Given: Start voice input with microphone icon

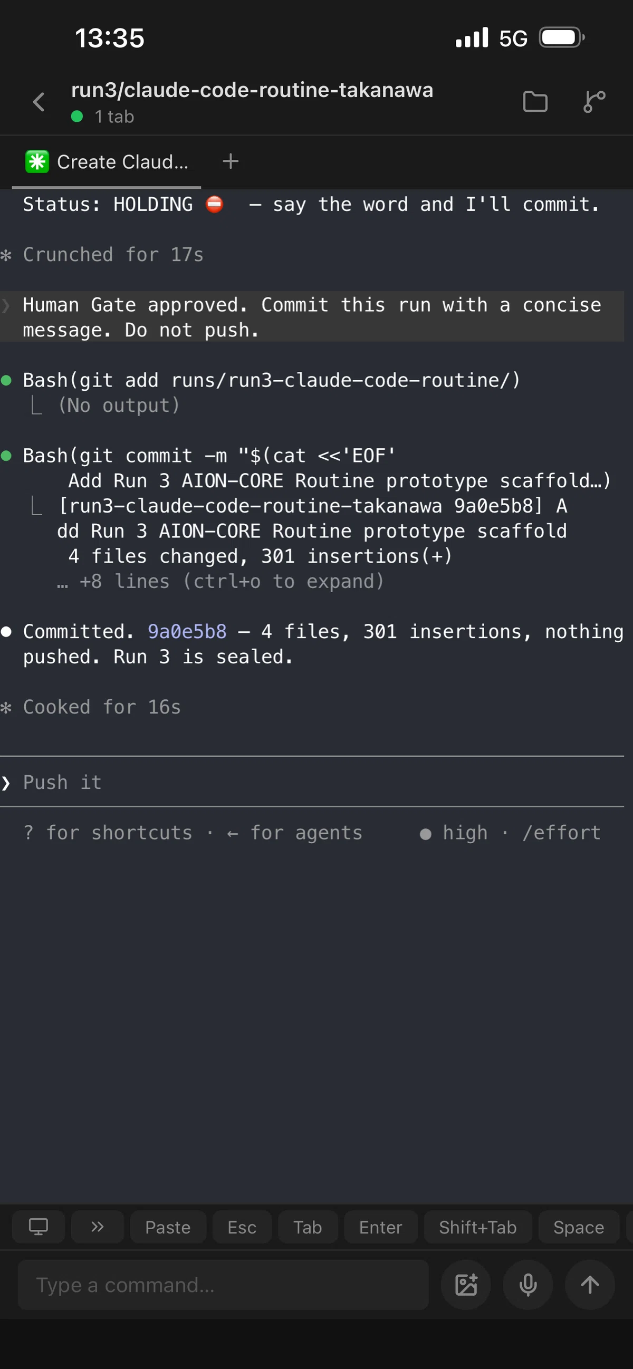Looking at the screenshot, I should pyautogui.click(x=528, y=1285).
